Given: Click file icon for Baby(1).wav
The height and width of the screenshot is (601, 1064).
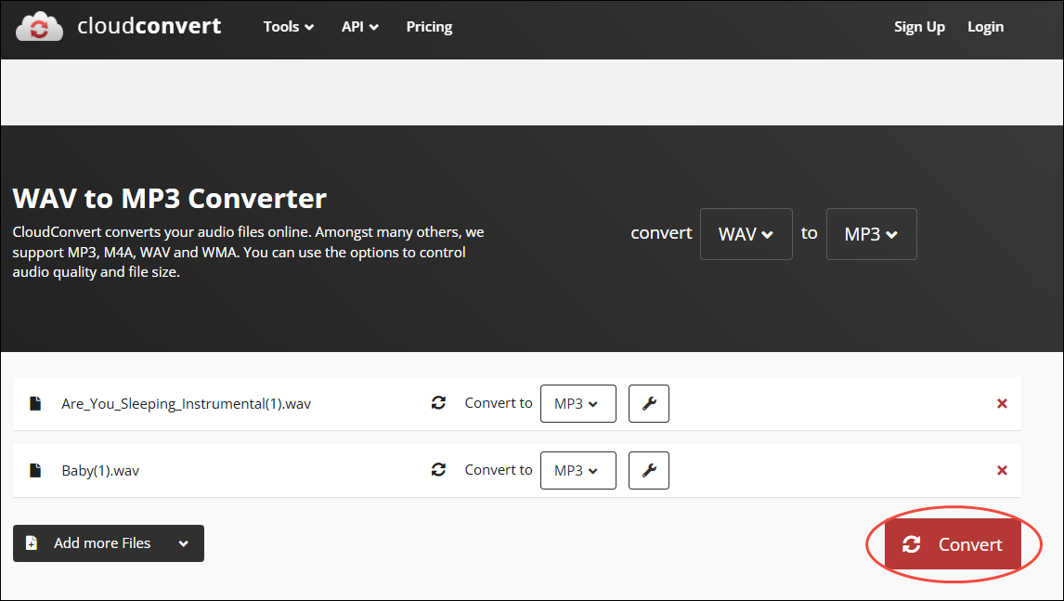Looking at the screenshot, I should pos(35,470).
